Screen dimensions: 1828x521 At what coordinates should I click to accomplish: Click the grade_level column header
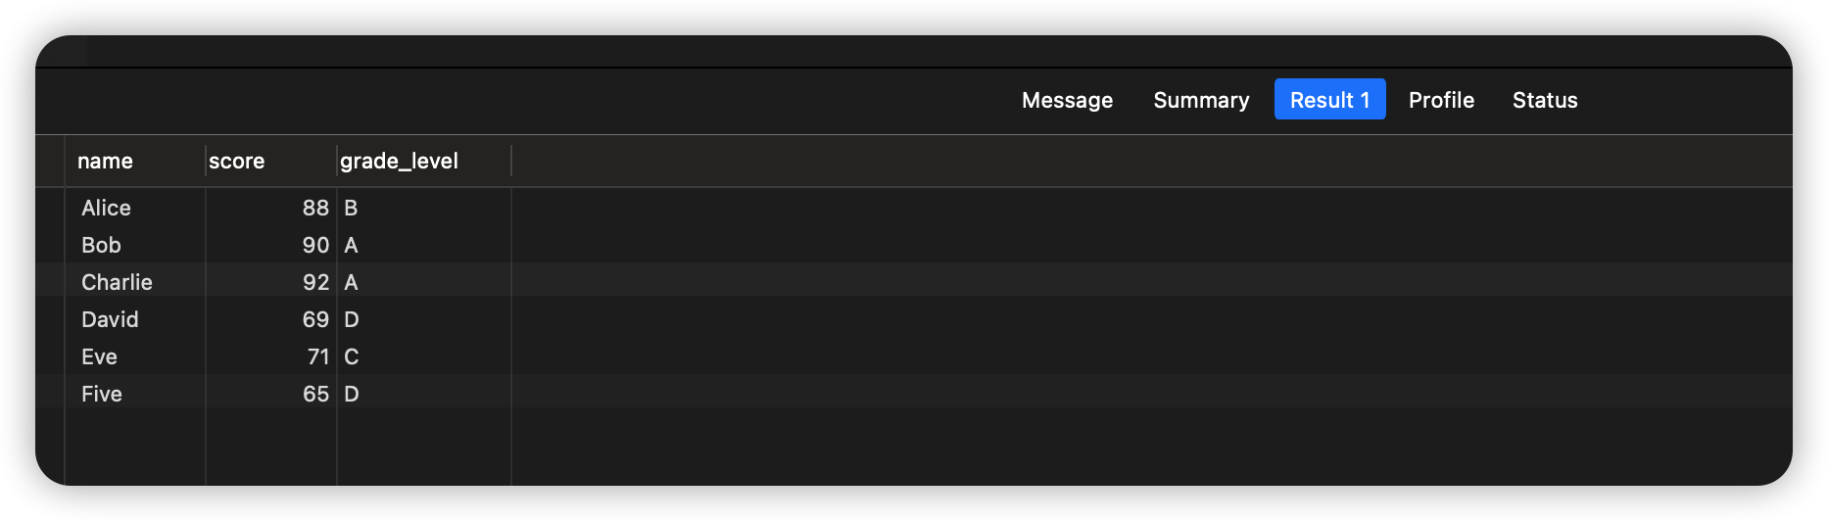[x=399, y=161]
